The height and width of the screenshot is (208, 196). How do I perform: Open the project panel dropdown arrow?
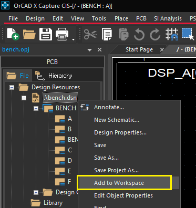click(89, 50)
